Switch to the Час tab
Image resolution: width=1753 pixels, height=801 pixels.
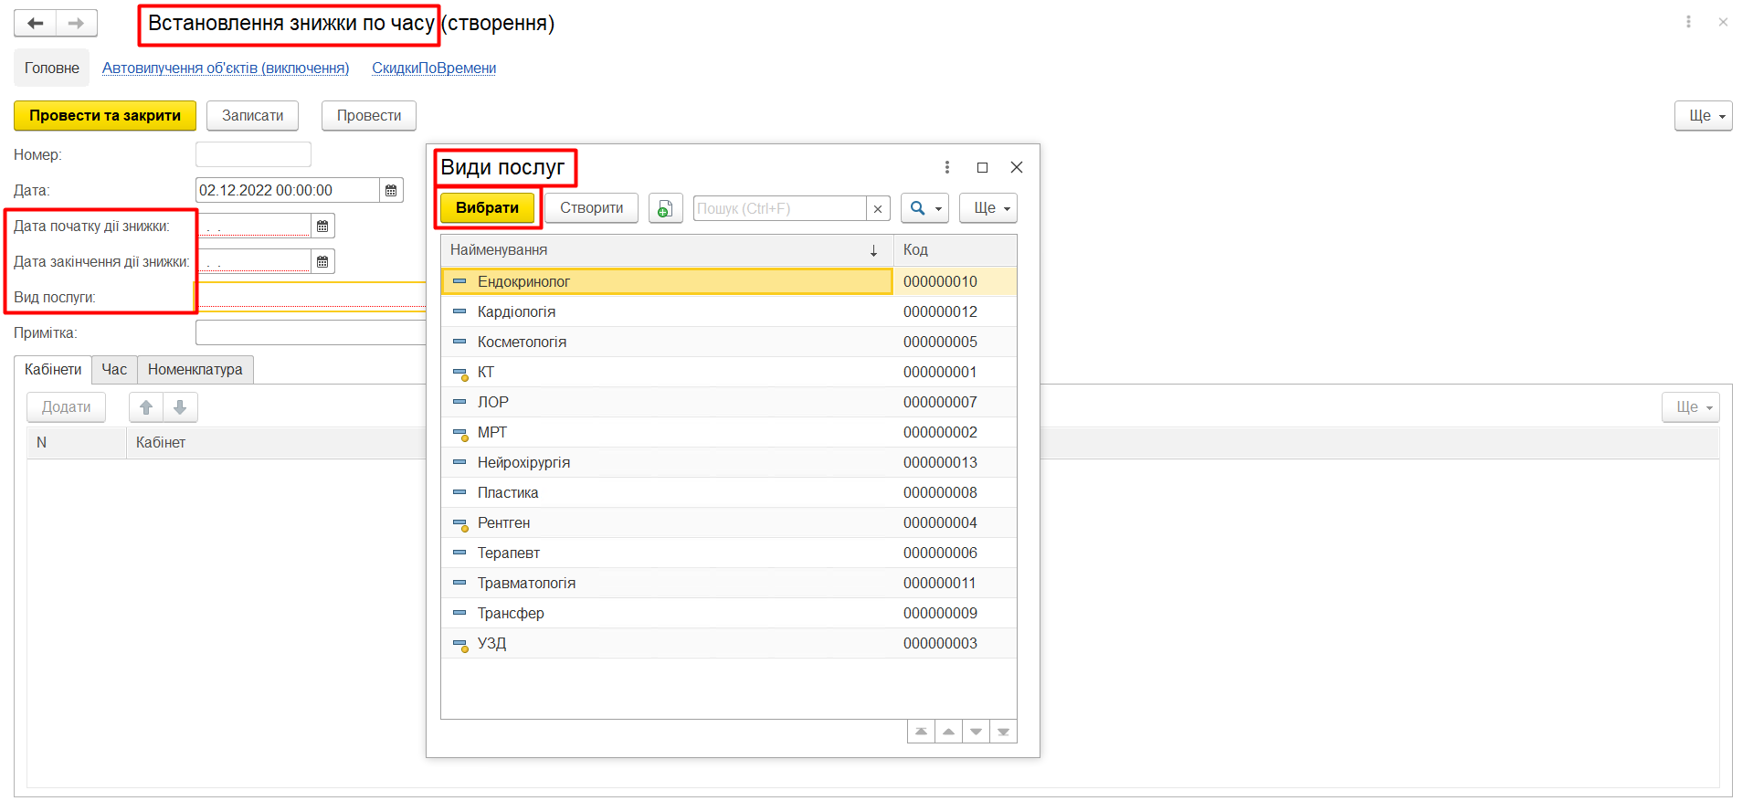(x=114, y=370)
